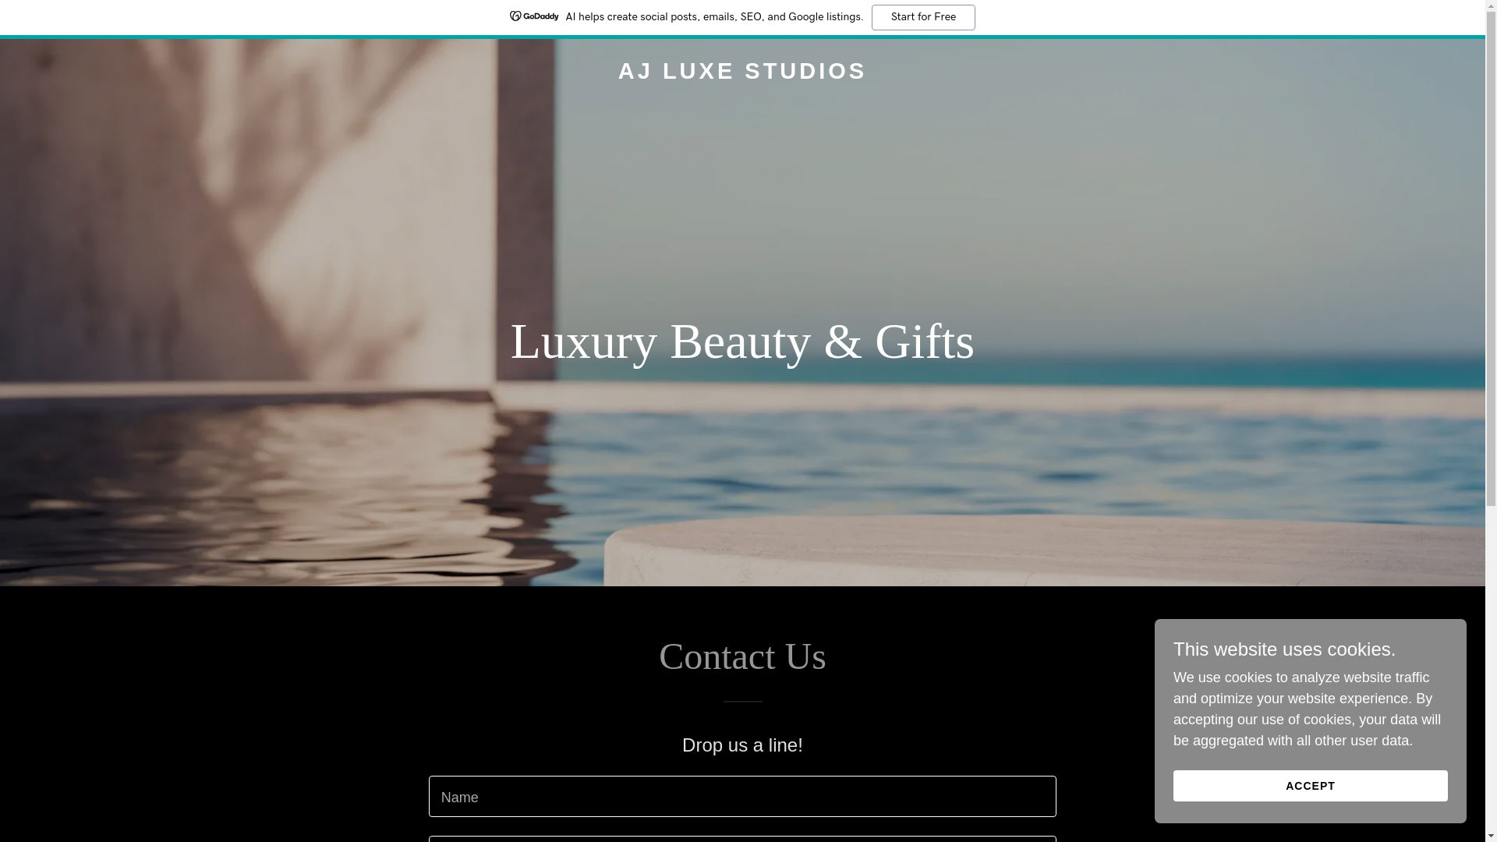
Task: Click the cookie notice description text
Action: click(1307, 709)
